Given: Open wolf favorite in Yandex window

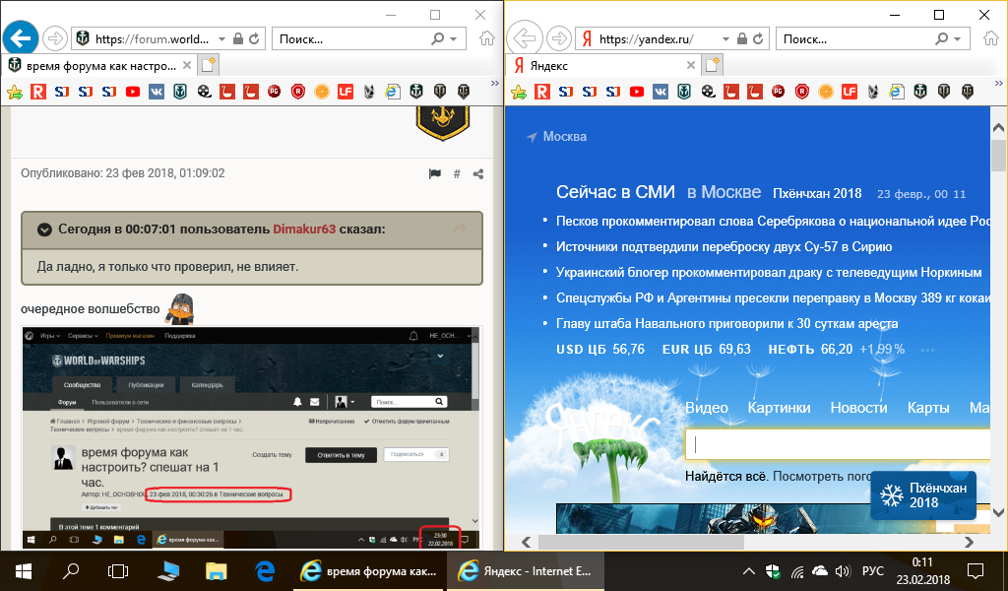Looking at the screenshot, I should pos(873,92).
